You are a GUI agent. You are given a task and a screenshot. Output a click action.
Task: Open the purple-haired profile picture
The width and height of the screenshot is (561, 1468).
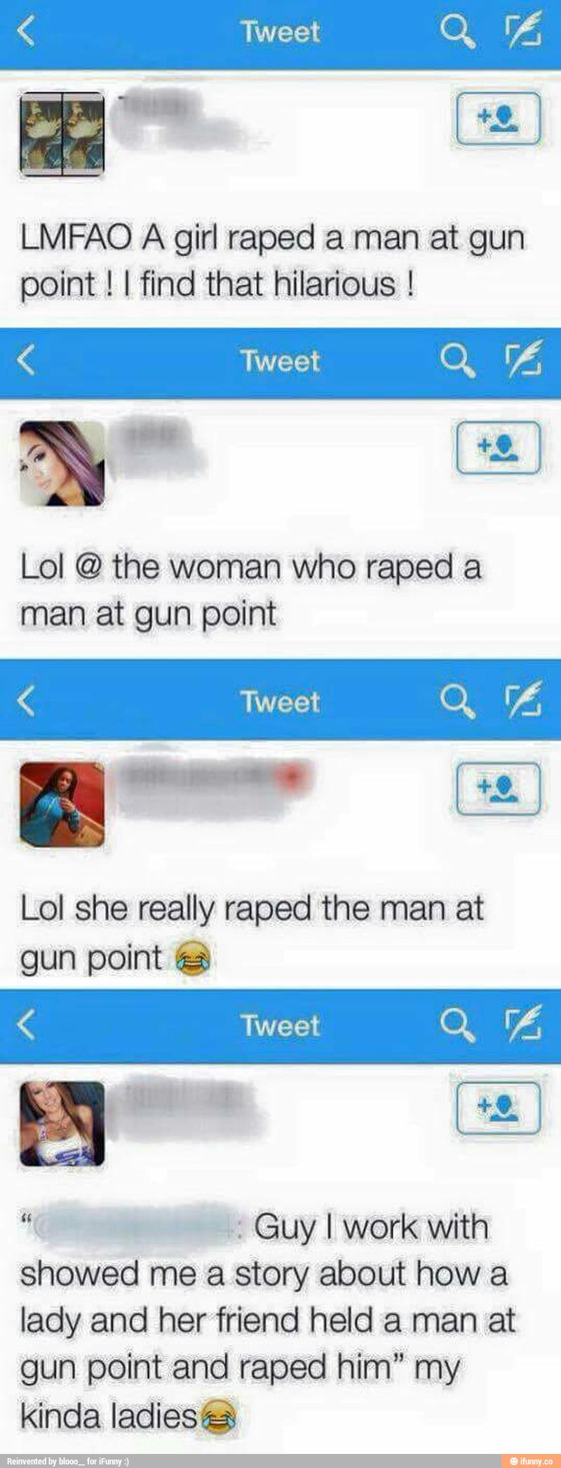62,463
